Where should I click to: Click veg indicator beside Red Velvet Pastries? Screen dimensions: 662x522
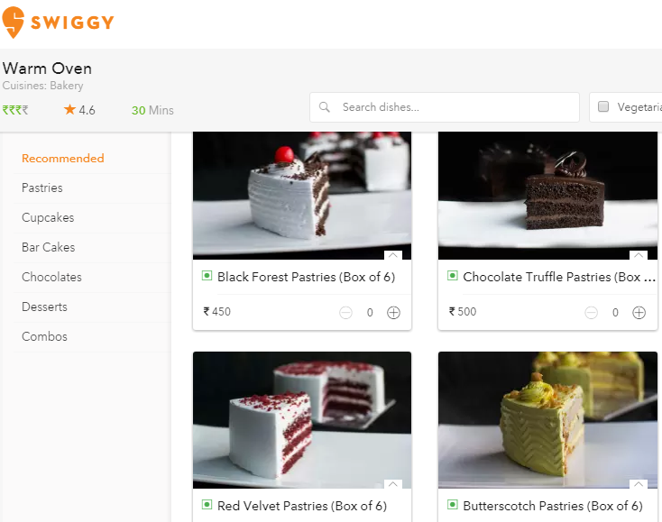tap(207, 505)
